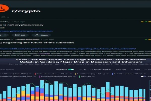The image size is (151, 101).
Task: Open the post layout view dropdown
Action: pos(5,17)
